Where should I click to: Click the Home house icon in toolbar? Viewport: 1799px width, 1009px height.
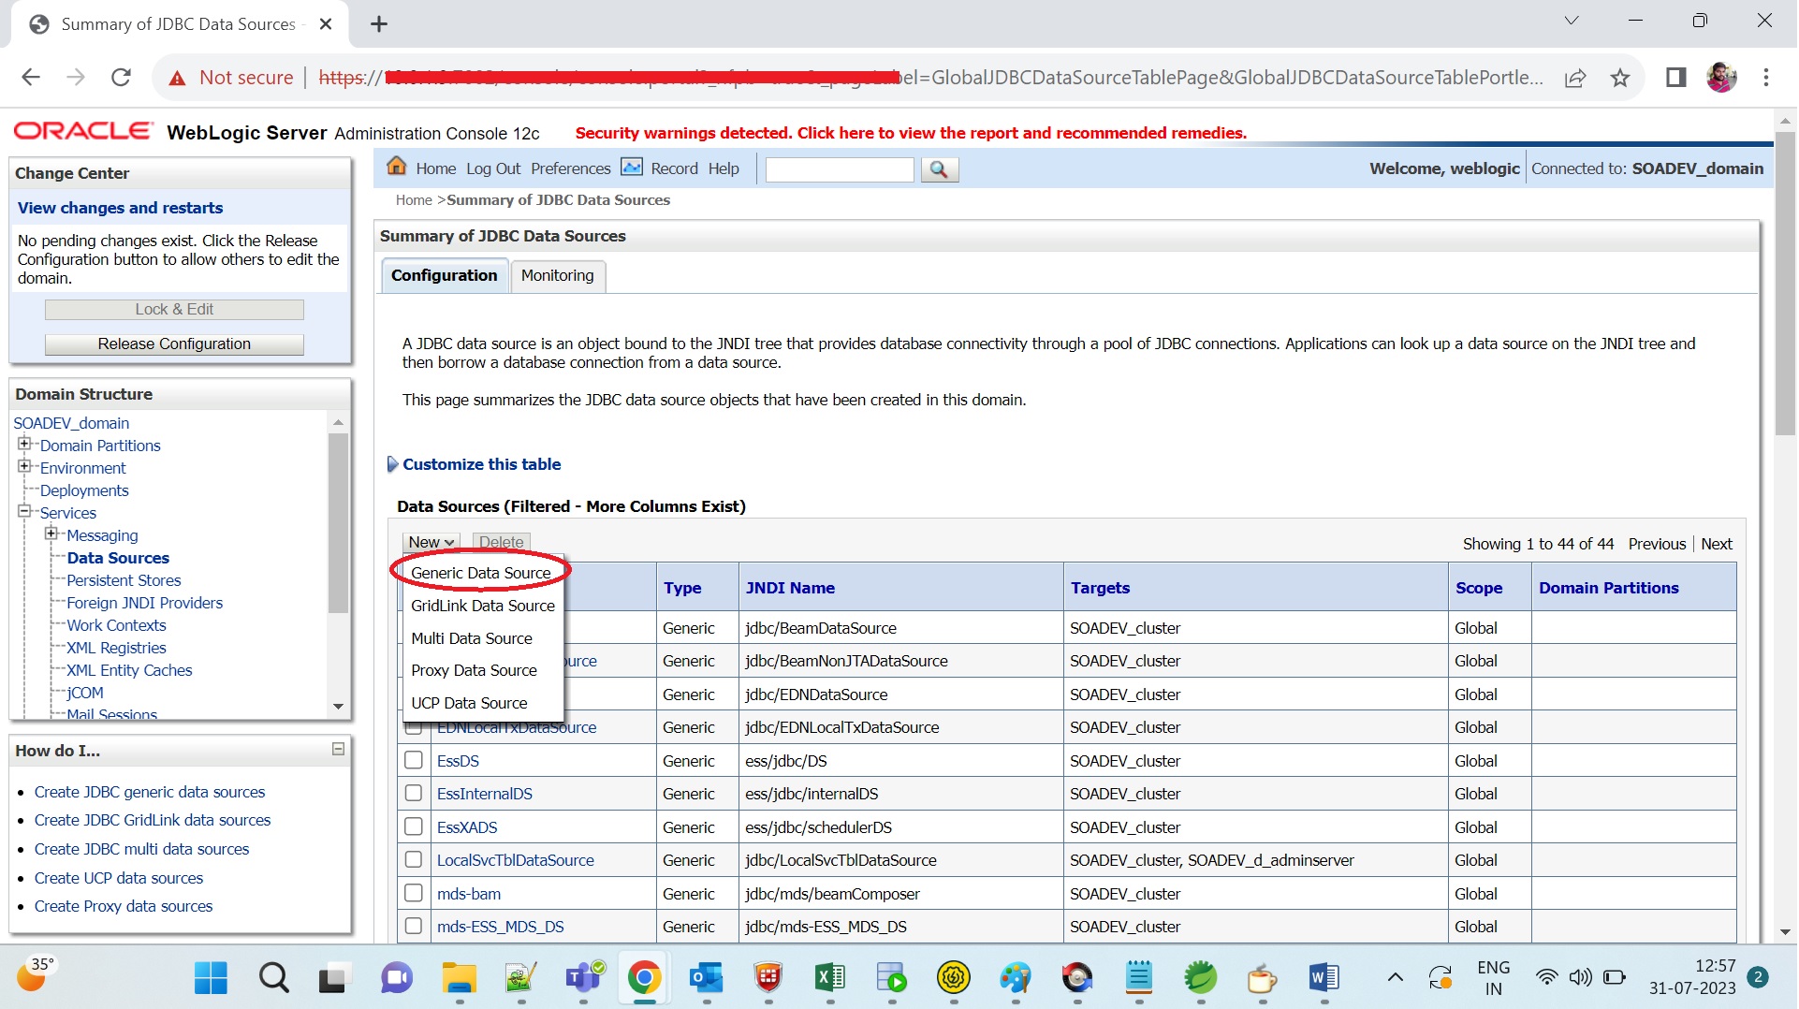397,167
